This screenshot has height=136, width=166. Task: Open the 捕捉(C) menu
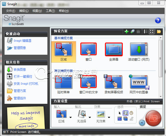pos(24,11)
